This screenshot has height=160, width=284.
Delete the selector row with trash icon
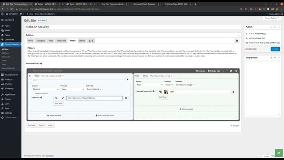126,98
